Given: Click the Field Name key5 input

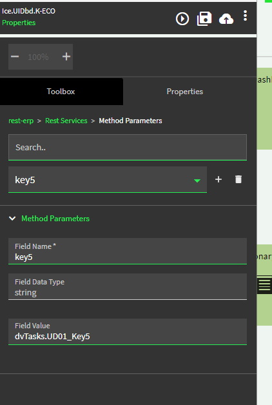Looking at the screenshot, I should (x=128, y=252).
